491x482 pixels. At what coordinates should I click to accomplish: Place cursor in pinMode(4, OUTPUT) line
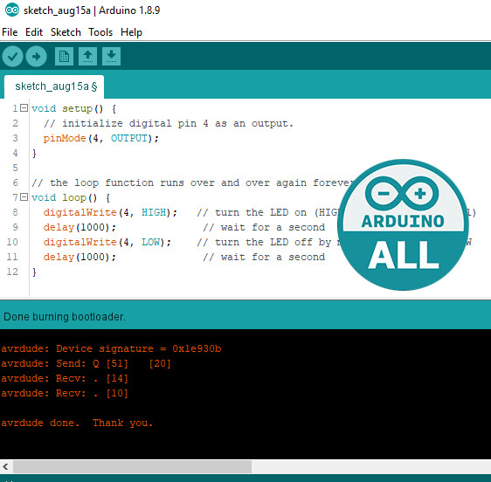click(x=100, y=138)
